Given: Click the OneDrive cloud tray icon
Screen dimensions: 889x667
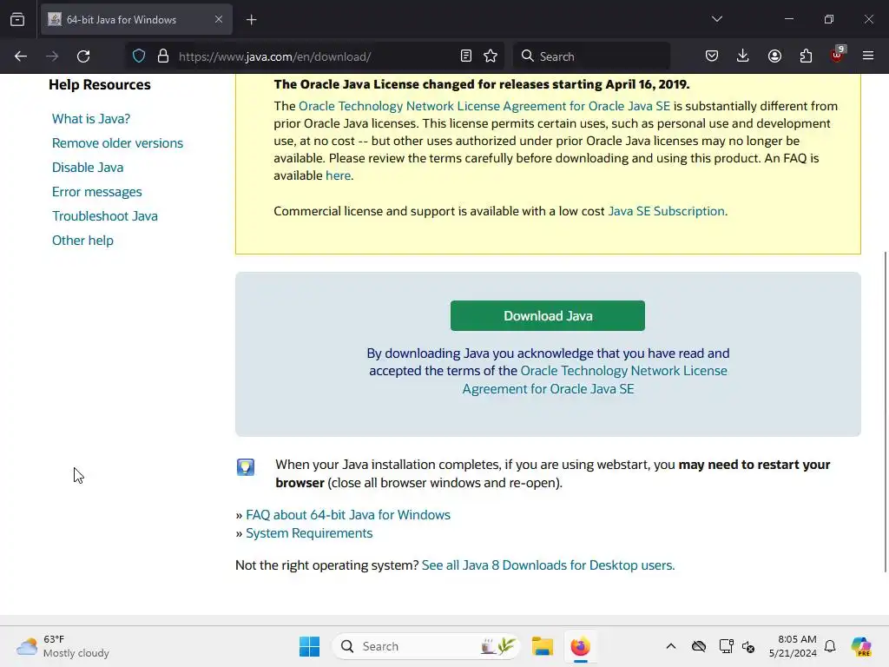Looking at the screenshot, I should [699, 646].
